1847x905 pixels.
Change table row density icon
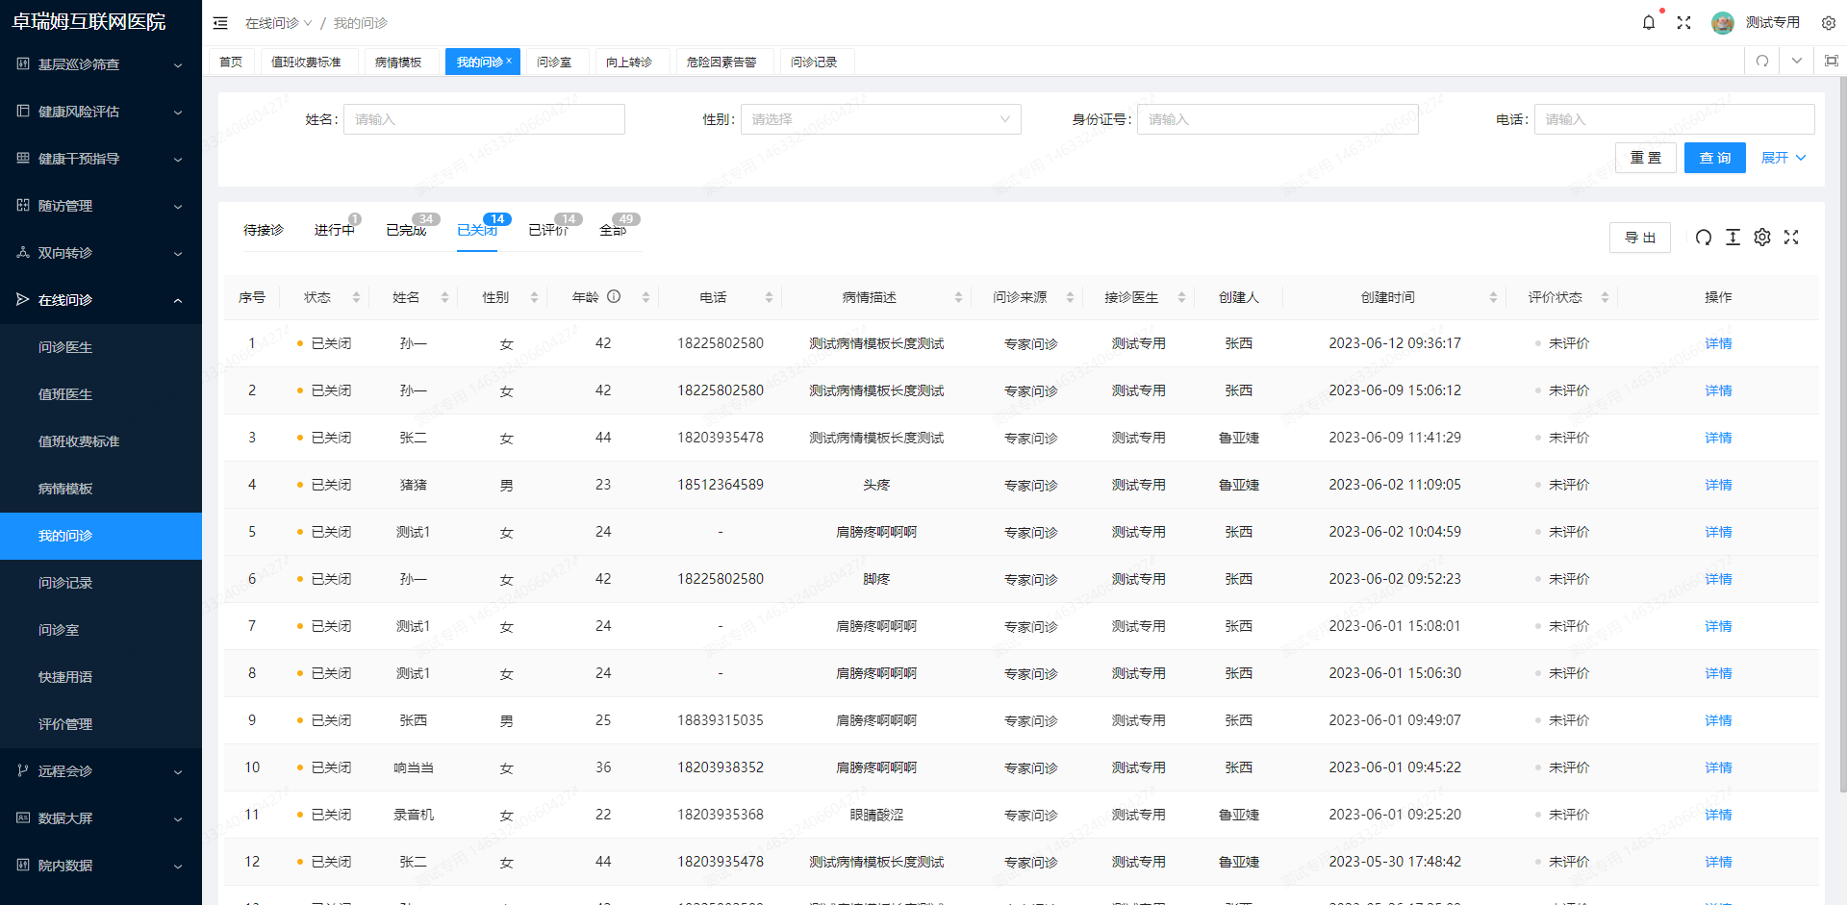(x=1733, y=238)
